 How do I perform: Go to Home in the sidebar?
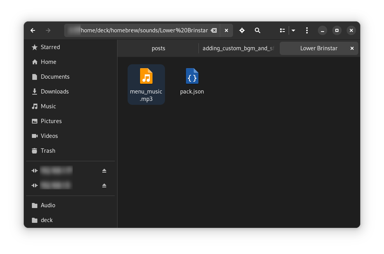[x=70, y=62]
